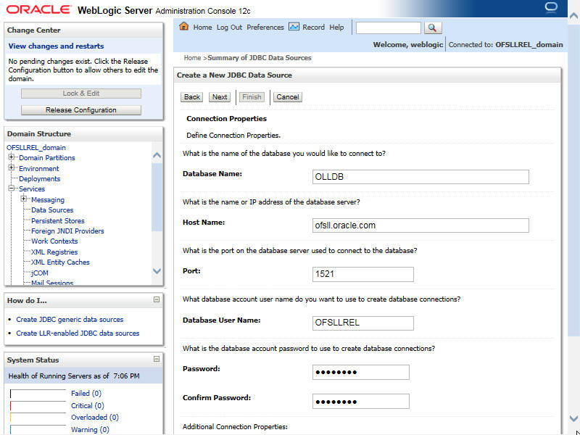
Task: Open Create LLR-enabled JDBC data sources help
Action: pos(78,333)
